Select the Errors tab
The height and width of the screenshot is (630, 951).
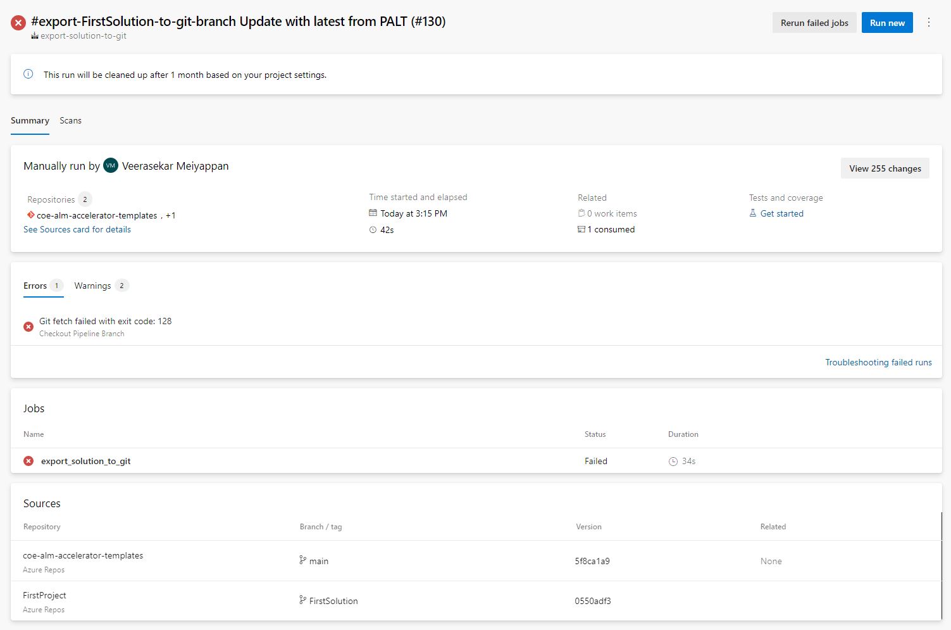click(35, 286)
